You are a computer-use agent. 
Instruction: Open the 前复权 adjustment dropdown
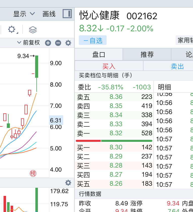pyautogui.click(x=29, y=43)
